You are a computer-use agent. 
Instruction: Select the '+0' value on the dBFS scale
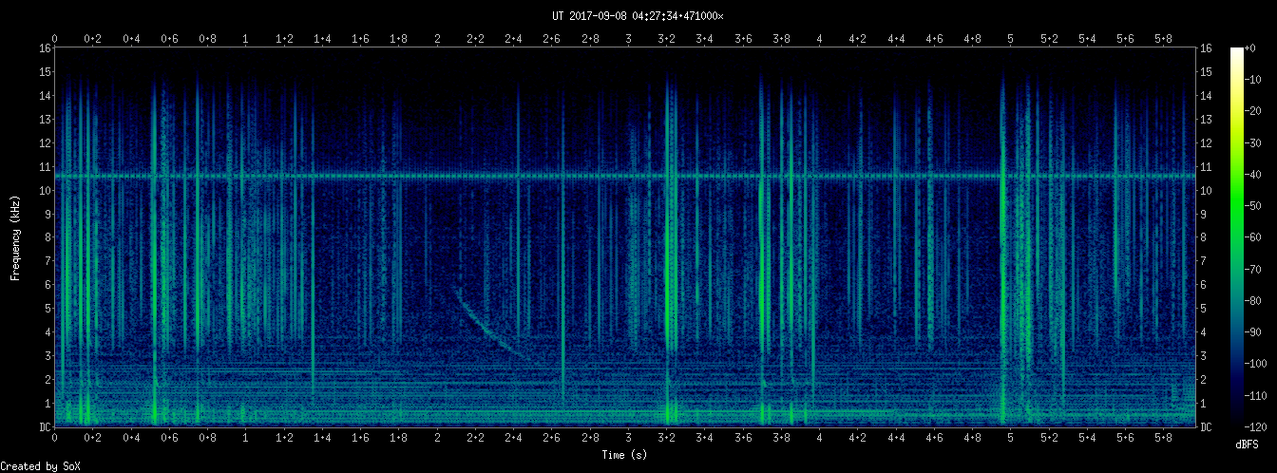1249,48
